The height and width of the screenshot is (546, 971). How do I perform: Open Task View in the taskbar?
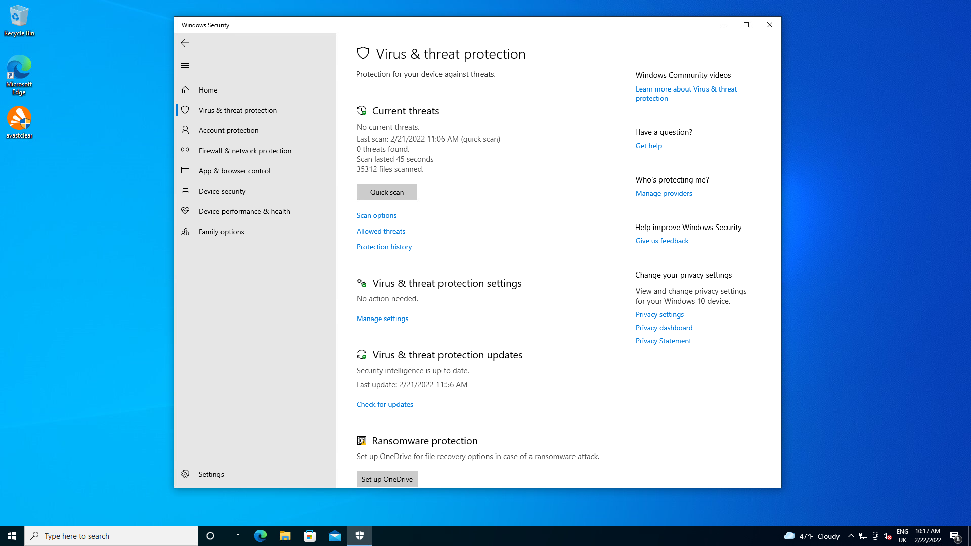pyautogui.click(x=235, y=536)
